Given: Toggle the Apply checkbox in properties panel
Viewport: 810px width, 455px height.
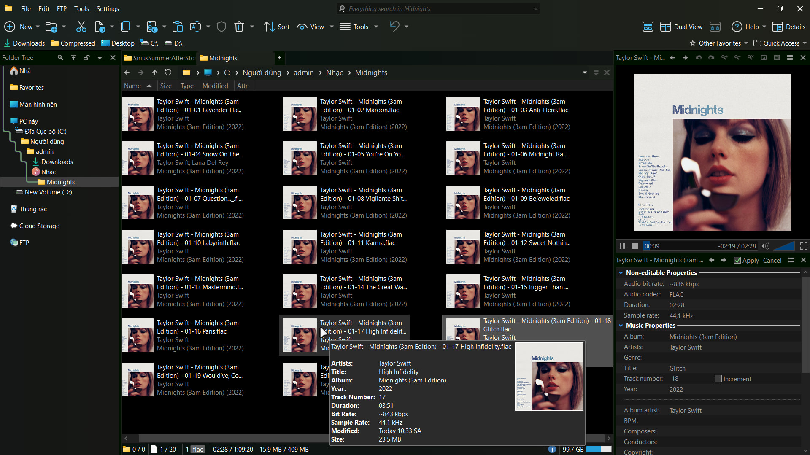Looking at the screenshot, I should tap(737, 260).
